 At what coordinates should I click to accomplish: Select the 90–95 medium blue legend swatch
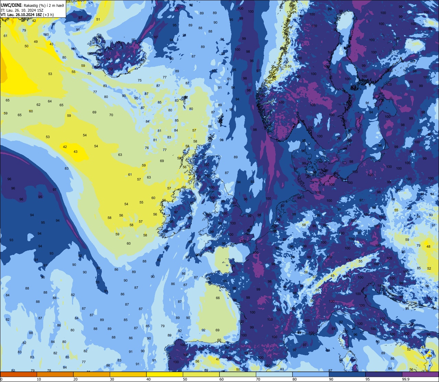click(x=347, y=374)
